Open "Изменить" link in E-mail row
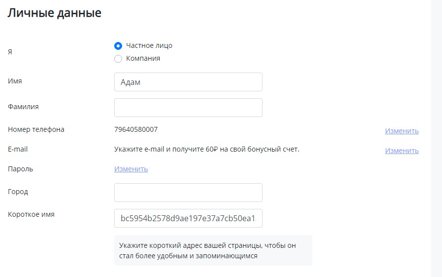The image size is (442, 277). click(x=401, y=151)
